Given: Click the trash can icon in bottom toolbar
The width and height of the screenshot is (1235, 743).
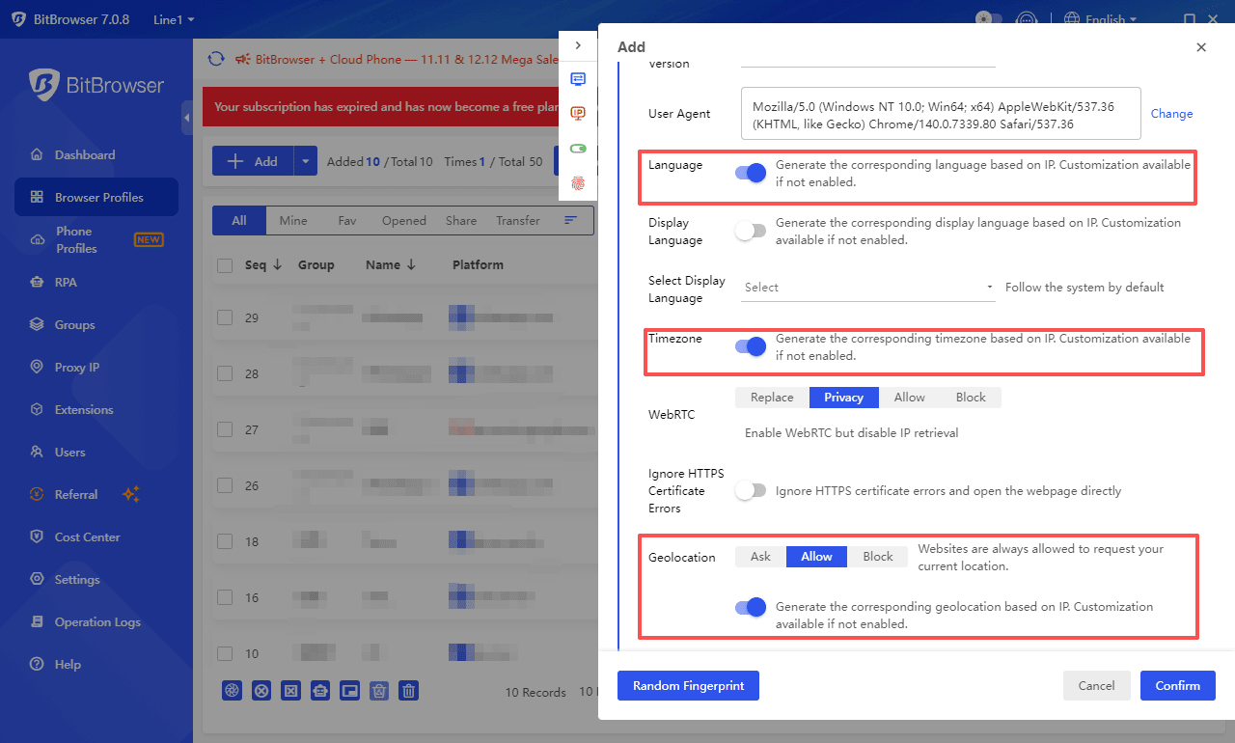Looking at the screenshot, I should [409, 690].
